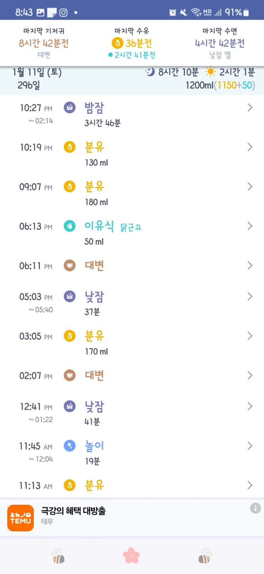
Task: Tap the play icon beside 놀이
Action: click(x=70, y=446)
